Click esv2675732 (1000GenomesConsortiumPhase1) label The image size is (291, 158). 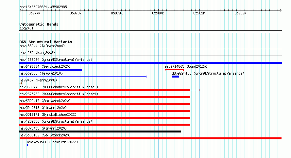click(59, 94)
